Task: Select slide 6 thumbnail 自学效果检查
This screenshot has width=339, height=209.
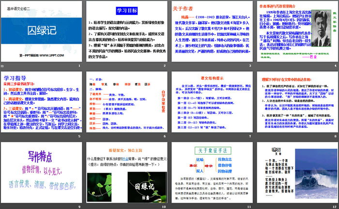Action: tap(127, 102)
